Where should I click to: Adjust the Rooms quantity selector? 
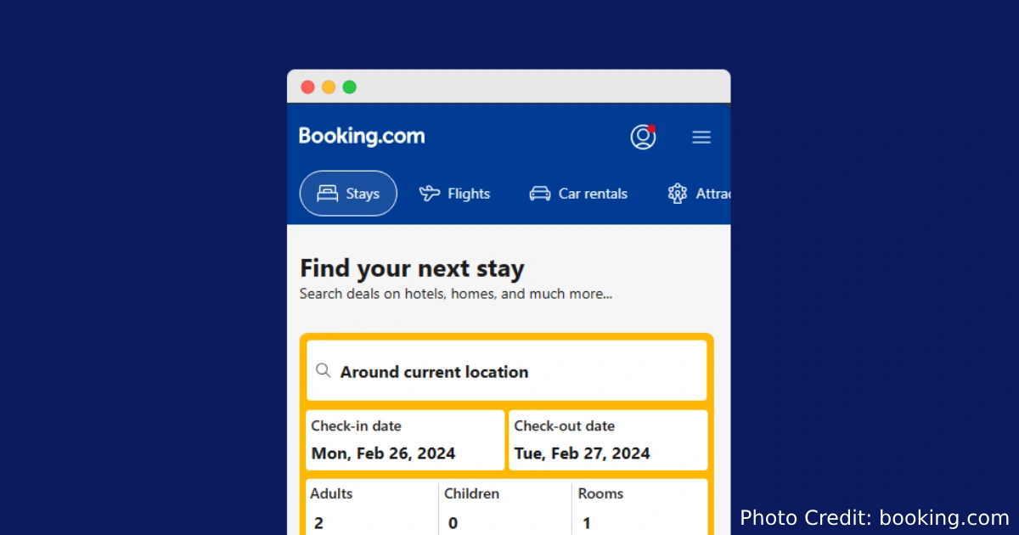click(x=639, y=507)
